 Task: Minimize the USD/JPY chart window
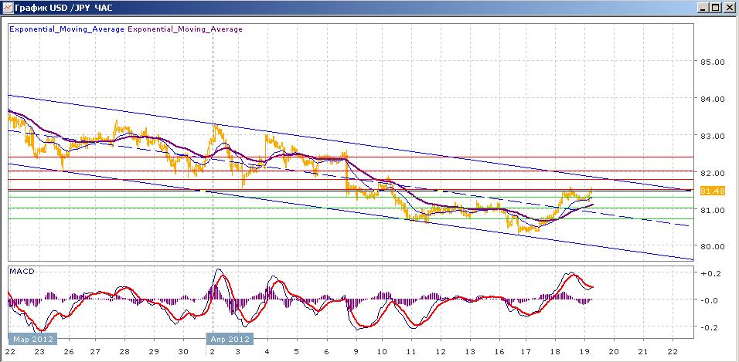coord(703,8)
